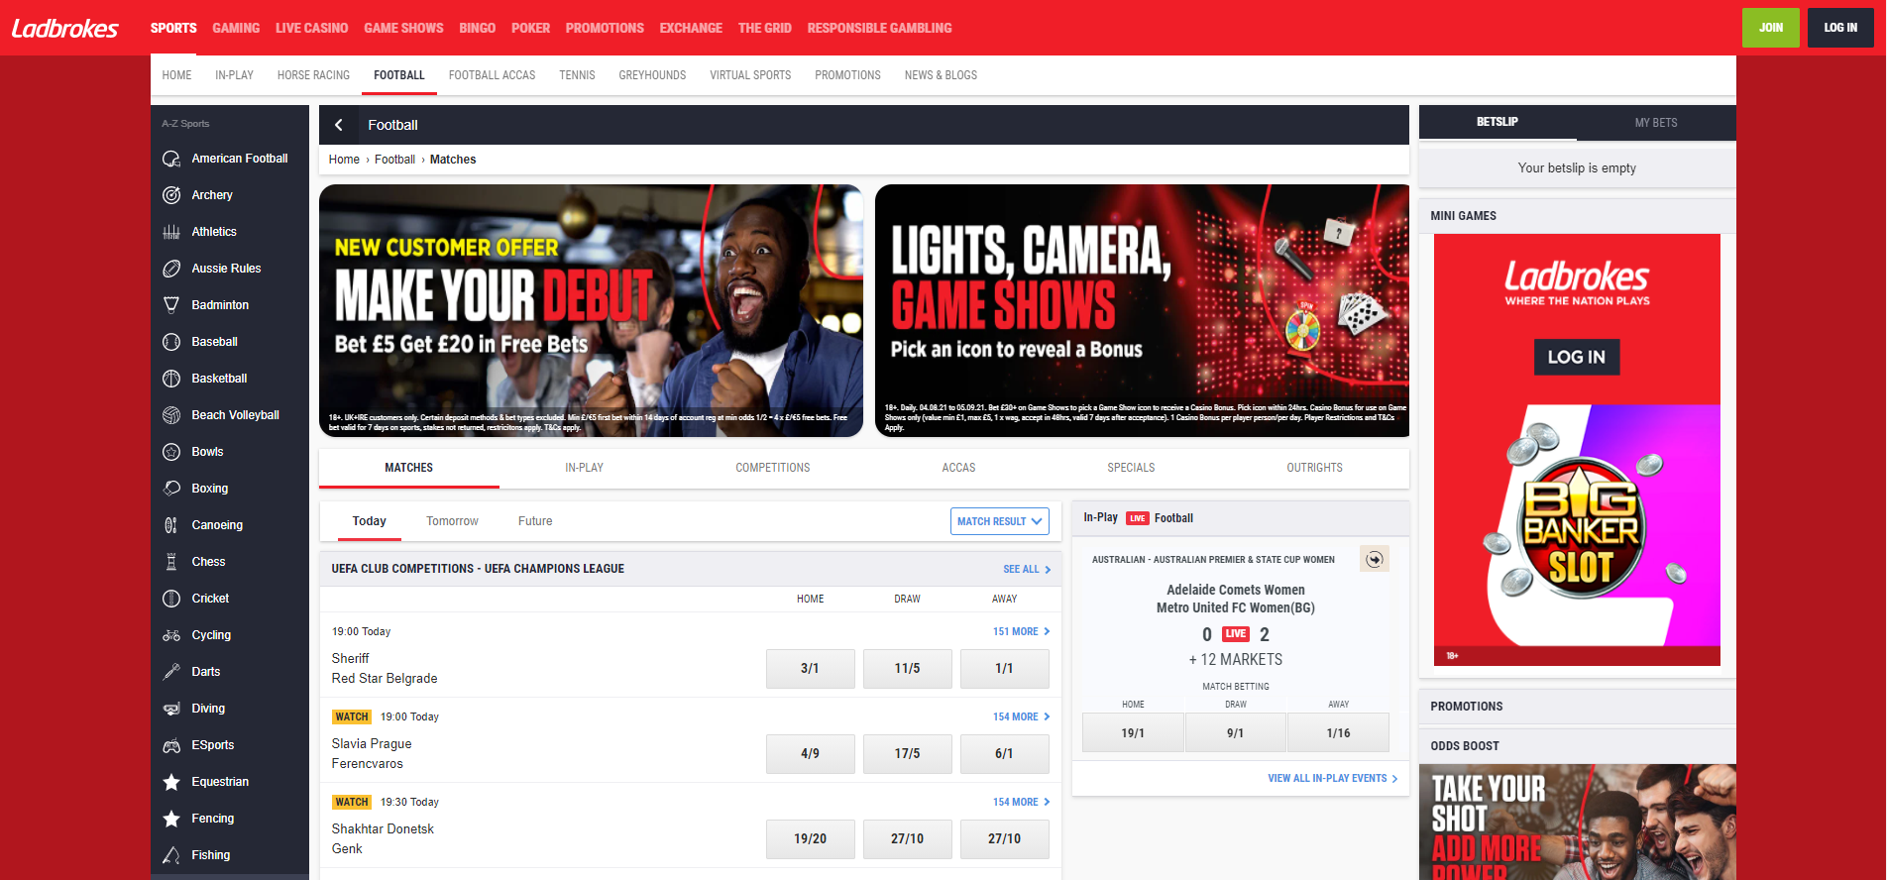
Task: Select in-play away odds 1/16
Action: coord(1338,733)
